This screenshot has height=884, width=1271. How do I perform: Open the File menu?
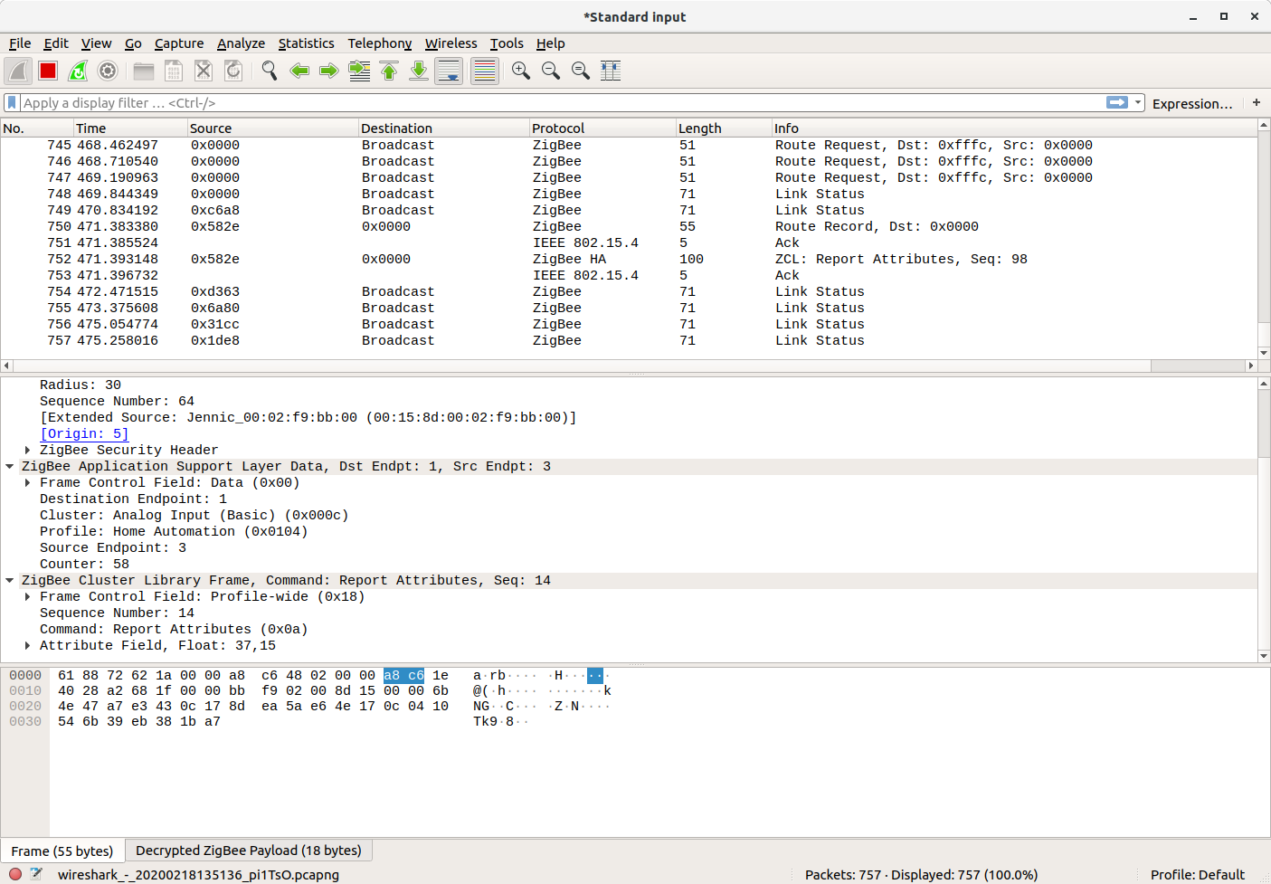pos(20,43)
